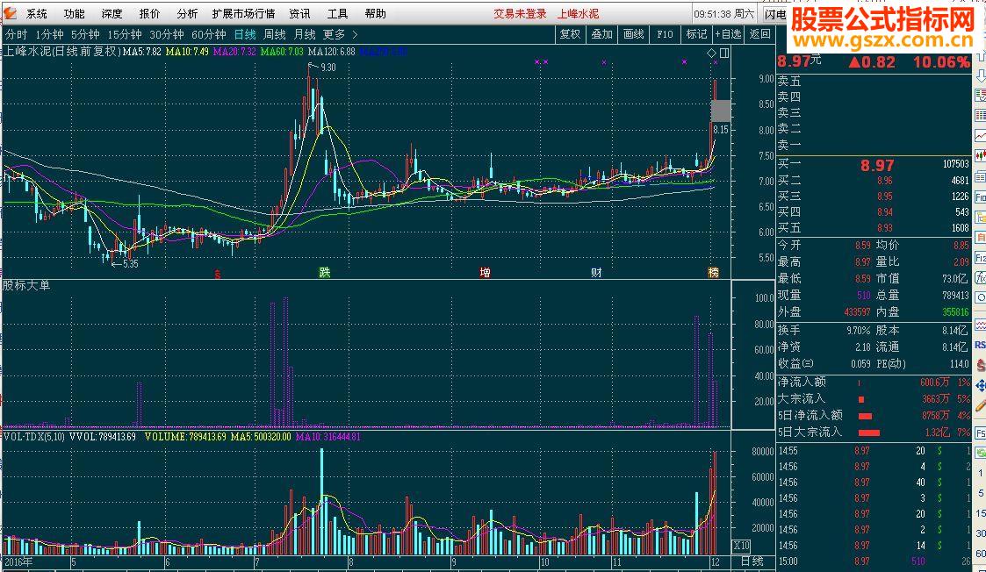This screenshot has height=572, width=986.
Task: Open F10 company info
Action: 665,34
